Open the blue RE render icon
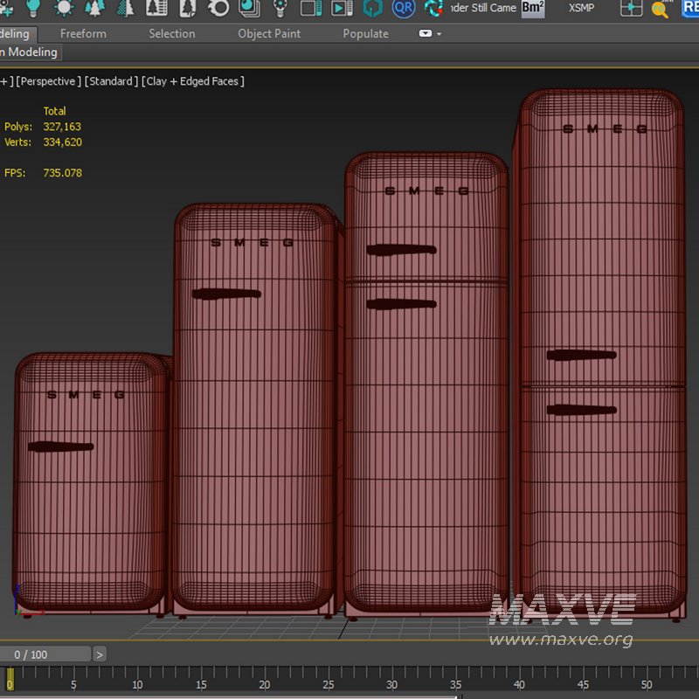699x699 pixels. coord(691,9)
